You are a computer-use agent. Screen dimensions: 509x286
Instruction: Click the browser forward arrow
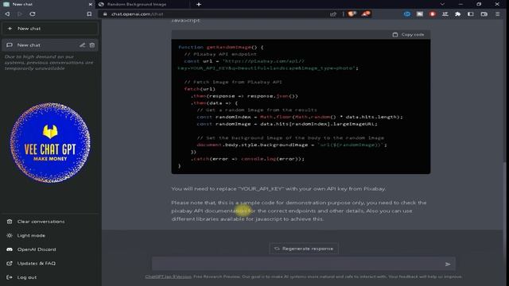[20, 14]
